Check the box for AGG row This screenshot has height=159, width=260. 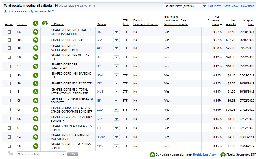pyautogui.click(x=9, y=48)
